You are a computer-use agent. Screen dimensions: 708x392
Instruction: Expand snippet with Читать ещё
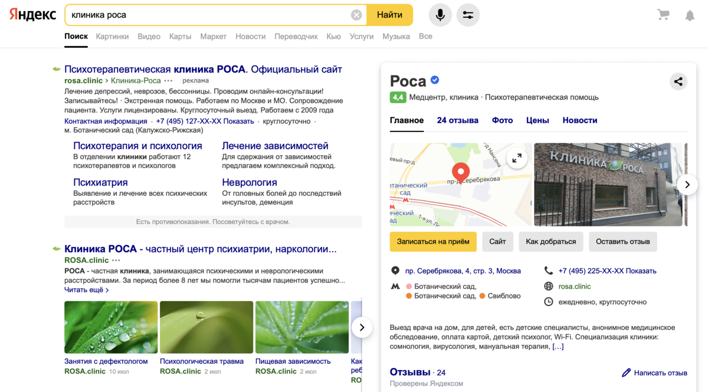tap(87, 290)
